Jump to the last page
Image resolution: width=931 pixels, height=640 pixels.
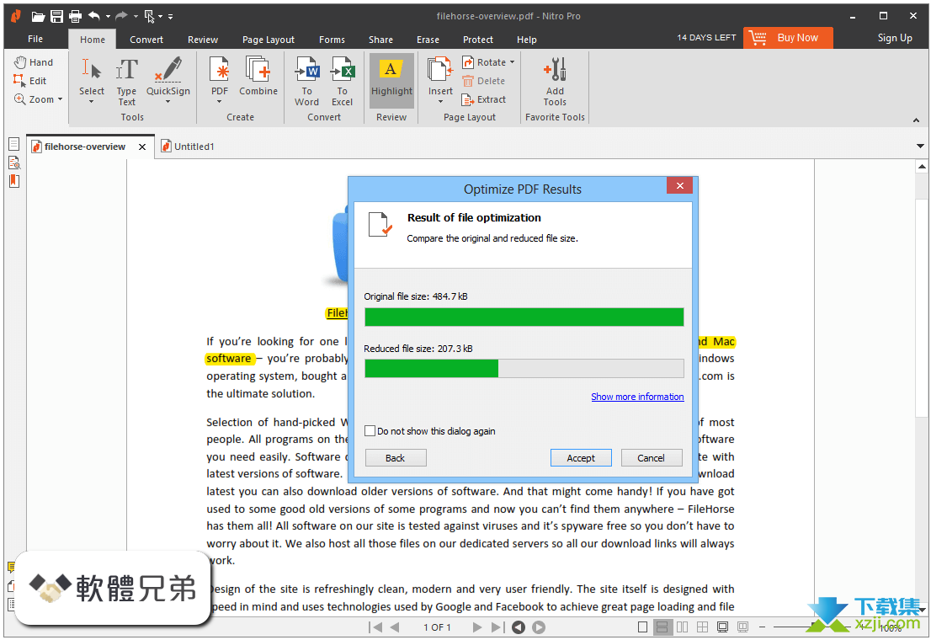pos(497,627)
